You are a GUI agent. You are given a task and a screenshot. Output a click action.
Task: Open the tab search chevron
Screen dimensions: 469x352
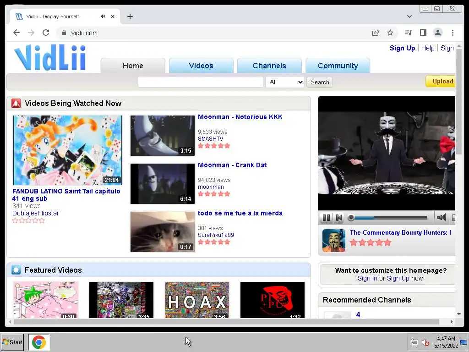[409, 16]
